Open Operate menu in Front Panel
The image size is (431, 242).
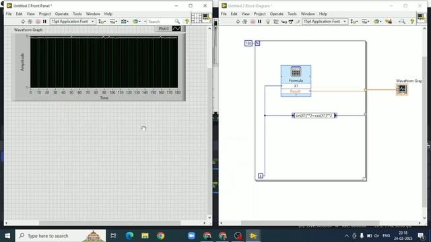pyautogui.click(x=61, y=13)
